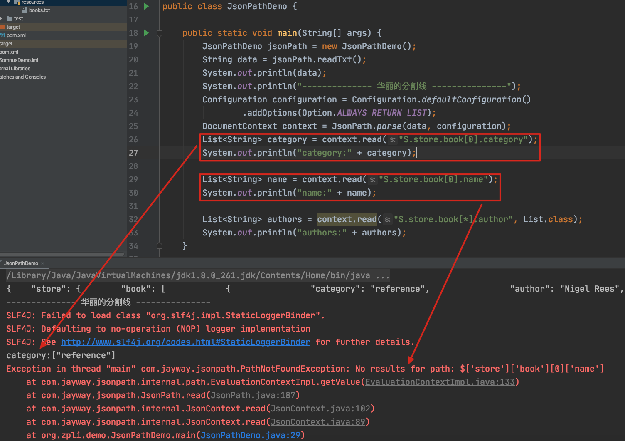
Task: Select books.txt in project tree
Action: [x=39, y=10]
